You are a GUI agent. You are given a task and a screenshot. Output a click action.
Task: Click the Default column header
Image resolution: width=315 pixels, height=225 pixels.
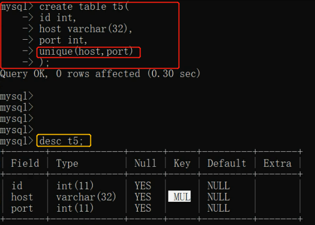tap(227, 164)
